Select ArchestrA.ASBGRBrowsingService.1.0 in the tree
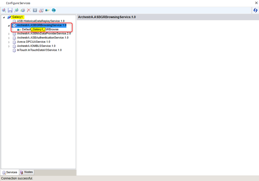259x181 pixels. [42, 25]
